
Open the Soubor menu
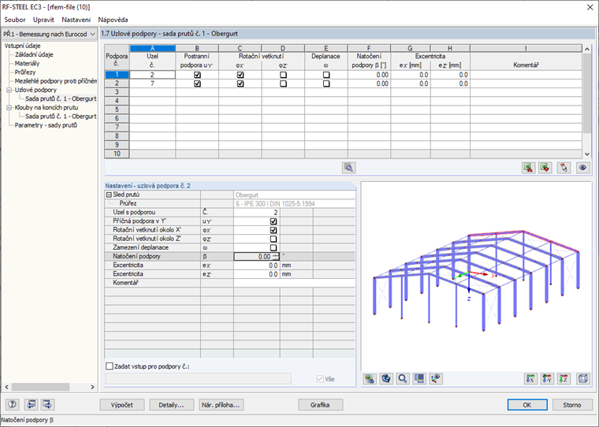[x=15, y=20]
